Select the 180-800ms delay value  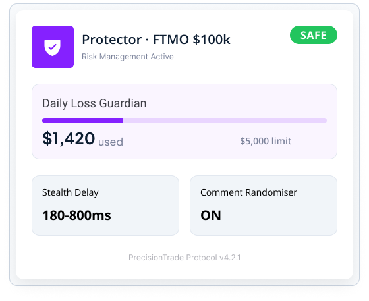click(x=76, y=215)
